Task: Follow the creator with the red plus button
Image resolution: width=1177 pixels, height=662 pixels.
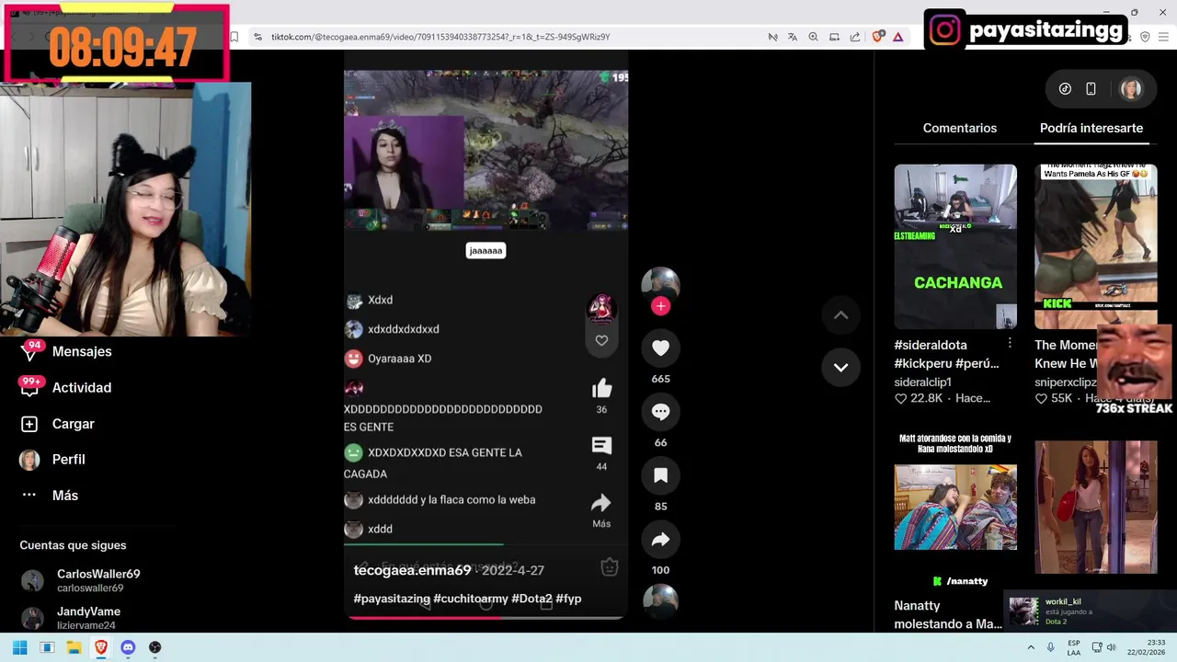Action: pyautogui.click(x=660, y=306)
